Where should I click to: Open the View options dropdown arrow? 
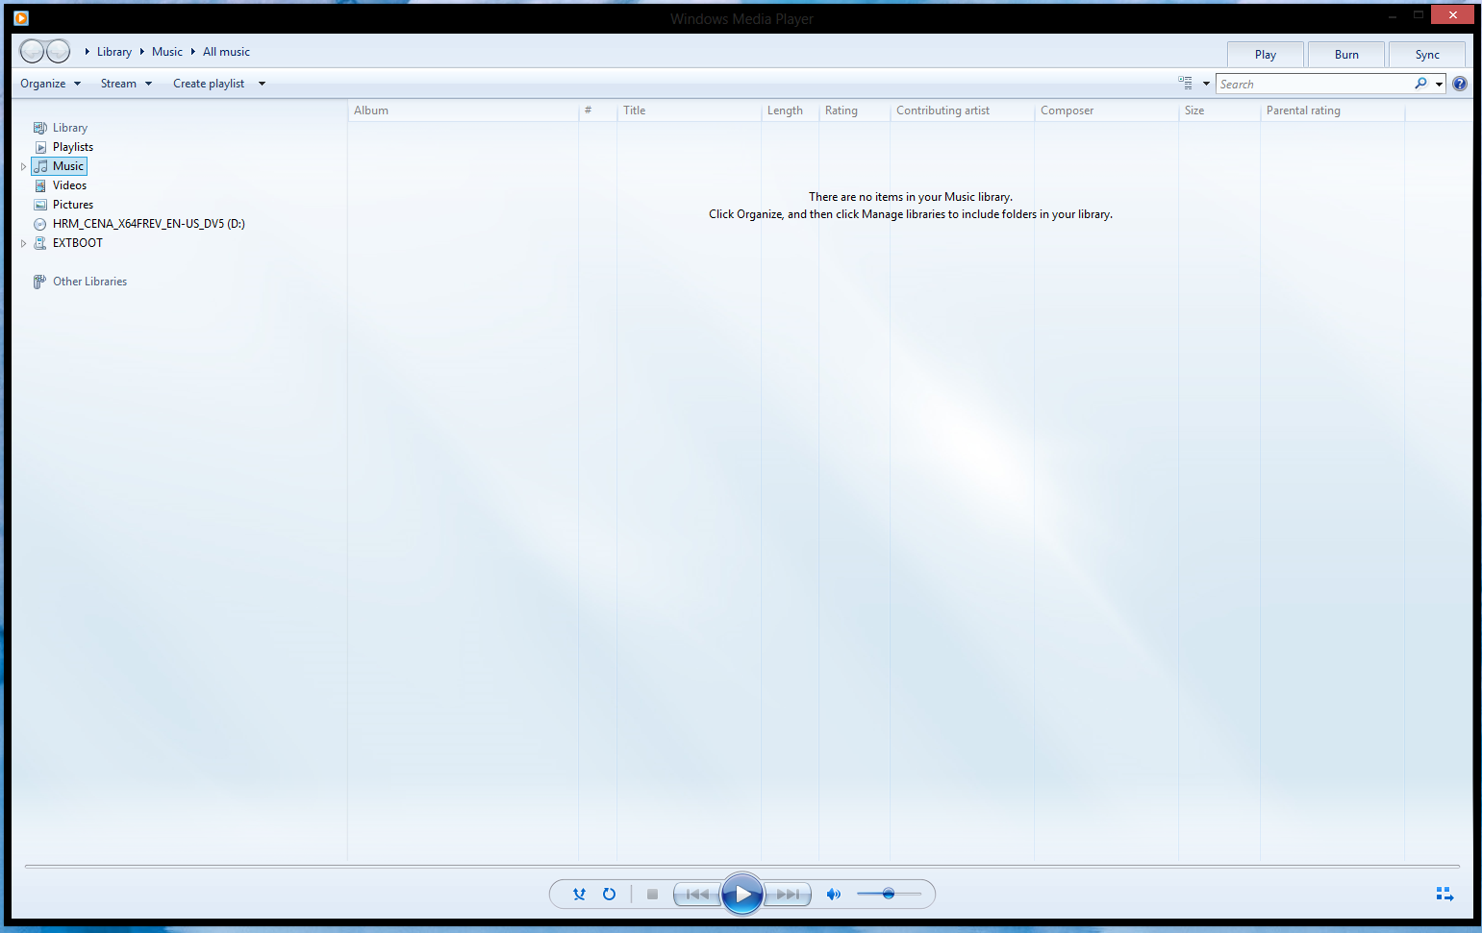click(x=1206, y=84)
